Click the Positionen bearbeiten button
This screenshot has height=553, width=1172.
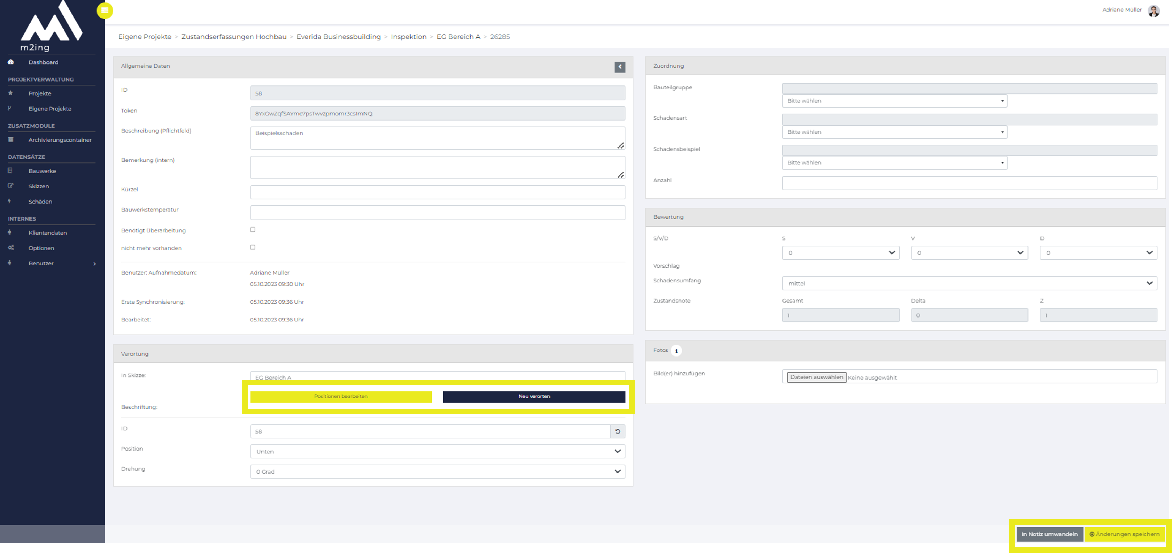(x=341, y=397)
